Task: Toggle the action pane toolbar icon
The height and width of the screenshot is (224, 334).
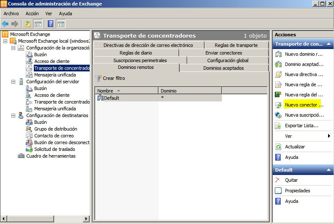Action: pos(61,24)
